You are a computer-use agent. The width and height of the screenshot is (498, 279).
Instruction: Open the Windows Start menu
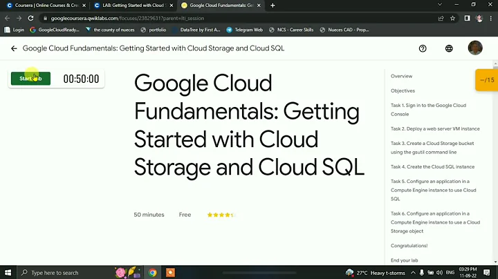(x=8, y=273)
